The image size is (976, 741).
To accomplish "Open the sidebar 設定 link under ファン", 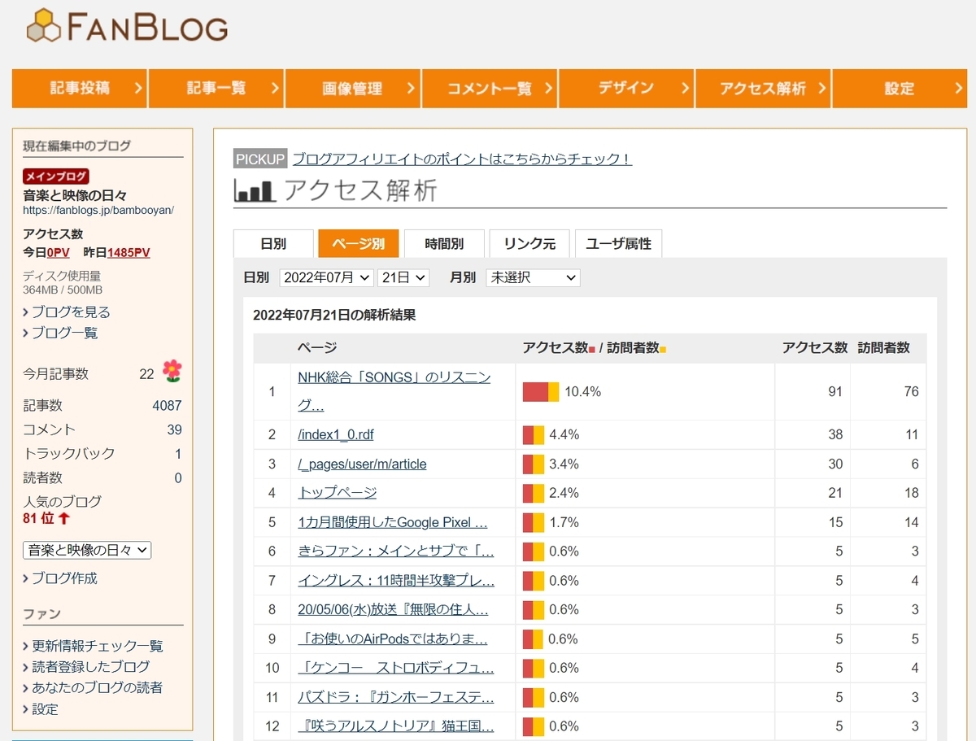I will coord(46,709).
